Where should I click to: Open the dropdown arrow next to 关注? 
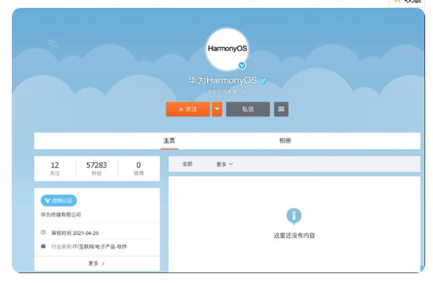(217, 109)
